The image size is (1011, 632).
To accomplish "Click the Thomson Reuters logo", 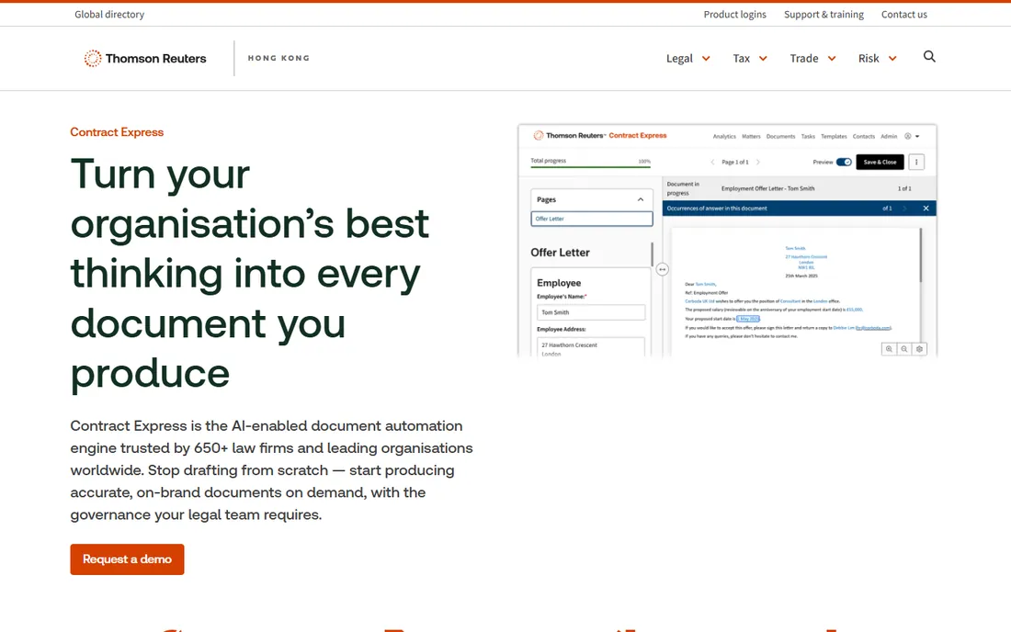I will coord(145,59).
